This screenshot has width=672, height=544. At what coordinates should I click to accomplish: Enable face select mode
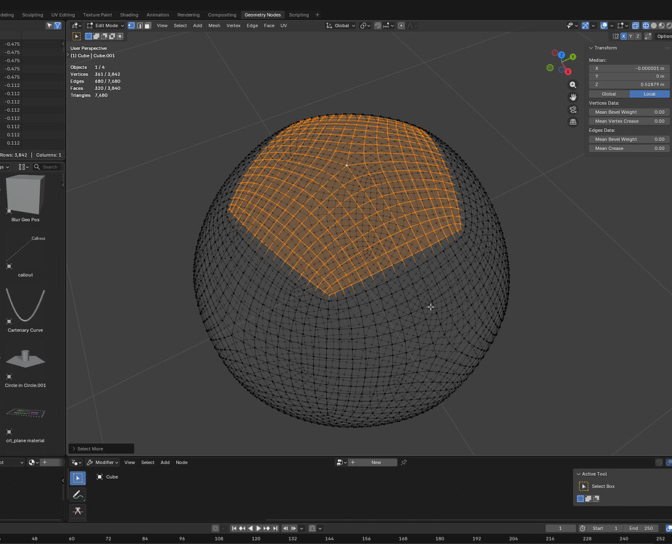(147, 25)
